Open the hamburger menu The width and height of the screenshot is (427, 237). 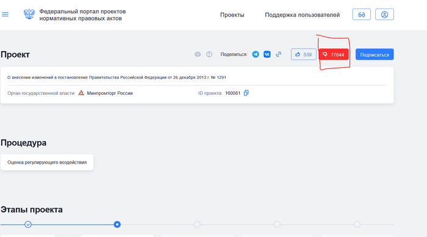tap(5, 15)
